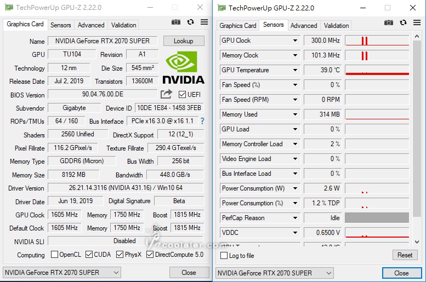Click the Bus Interface question mark icon
Image resolution: width=426 pixels, height=282 pixels.
[x=202, y=121]
